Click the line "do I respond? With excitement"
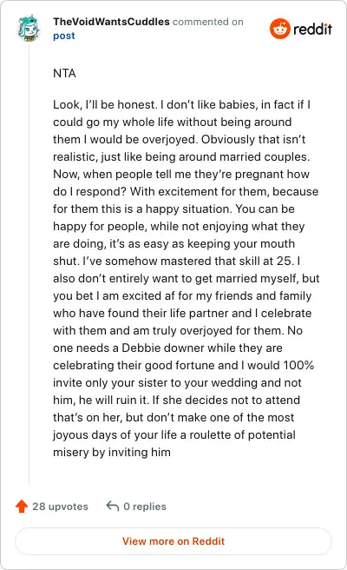The height and width of the screenshot is (570, 347). (x=186, y=191)
